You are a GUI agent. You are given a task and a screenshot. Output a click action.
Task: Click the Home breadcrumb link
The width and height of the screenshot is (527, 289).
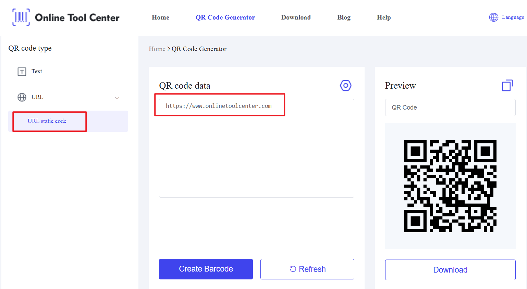(x=157, y=49)
